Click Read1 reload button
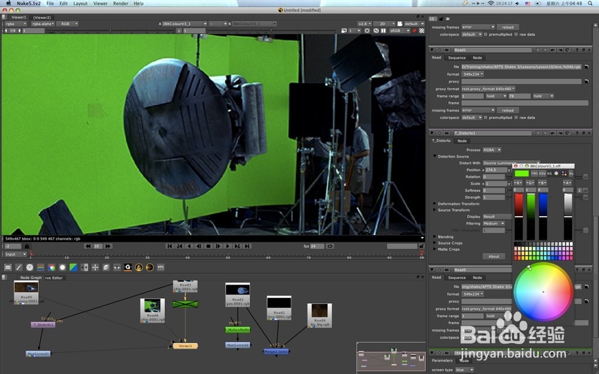 [508, 110]
